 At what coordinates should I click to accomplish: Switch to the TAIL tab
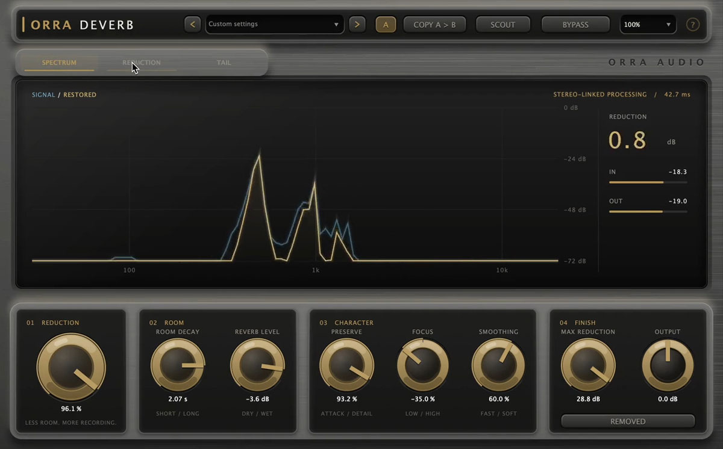coord(224,63)
